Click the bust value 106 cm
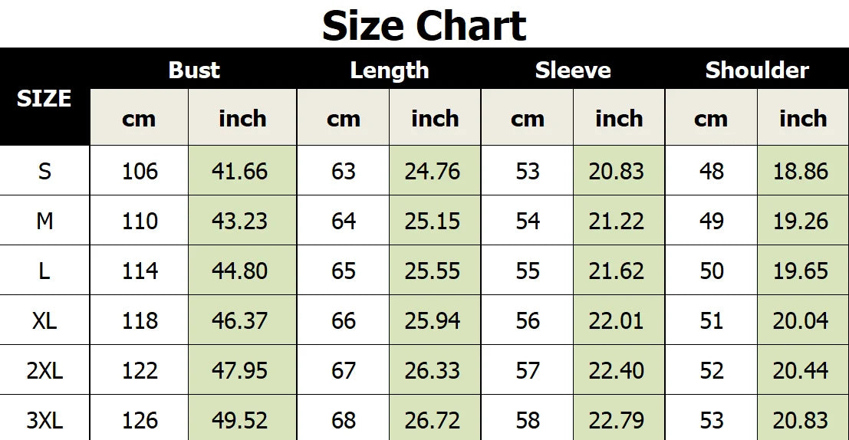849x440 pixels. [x=140, y=171]
